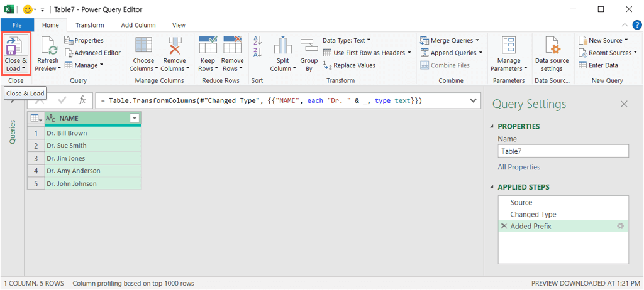This screenshot has width=644, height=290.
Task: Open Data source settings
Action: coord(552,46)
